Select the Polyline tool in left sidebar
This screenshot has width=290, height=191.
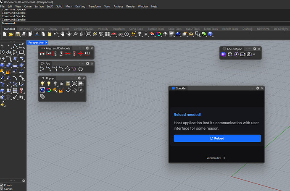pyautogui.click(x=15, y=46)
